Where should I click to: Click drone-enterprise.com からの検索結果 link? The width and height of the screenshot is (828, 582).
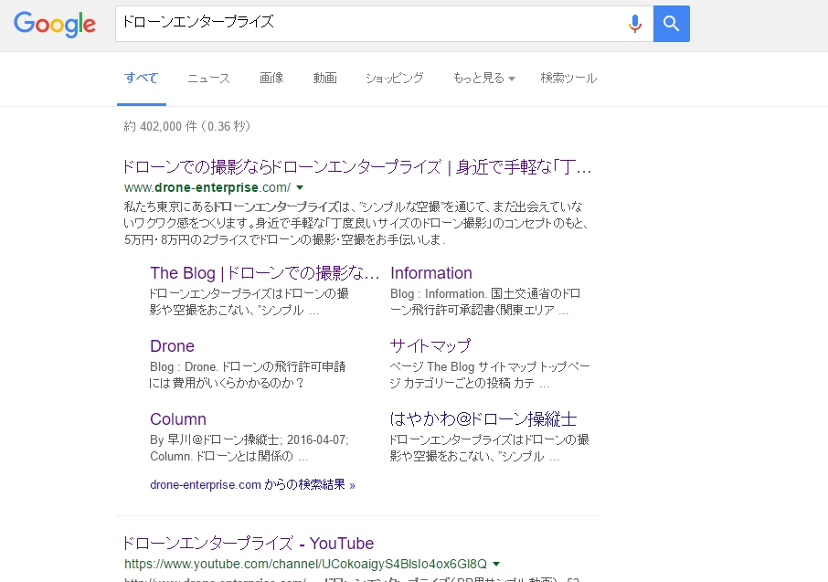252,485
